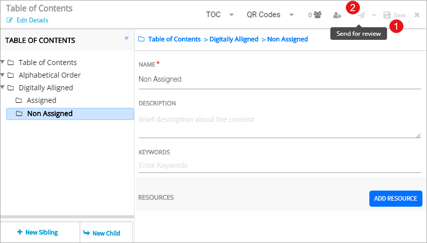Collapse the Digitally Alligned tree node triangle
The image size is (427, 243).
tap(3, 88)
